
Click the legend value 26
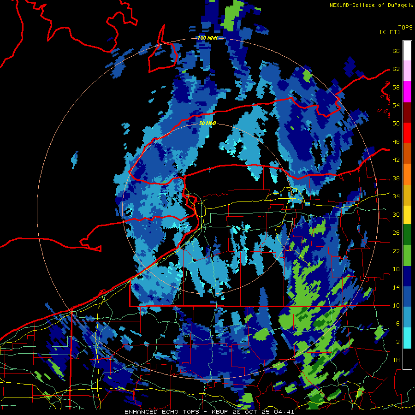396,233
